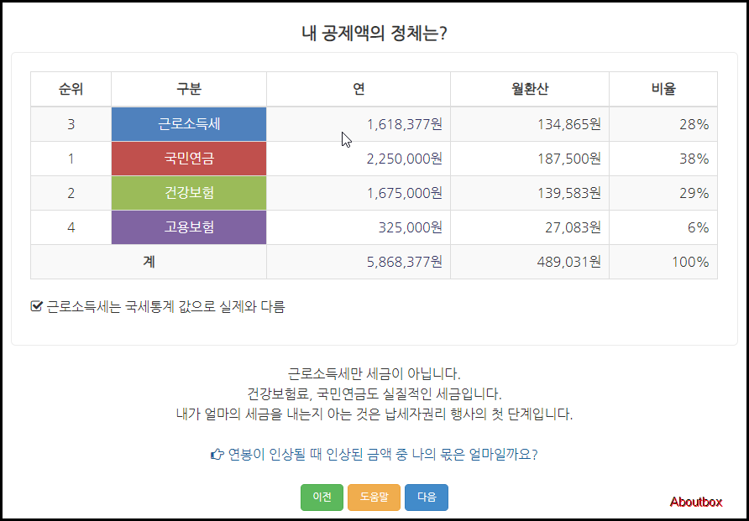
Task: Click the 계 total row label
Action: [149, 262]
